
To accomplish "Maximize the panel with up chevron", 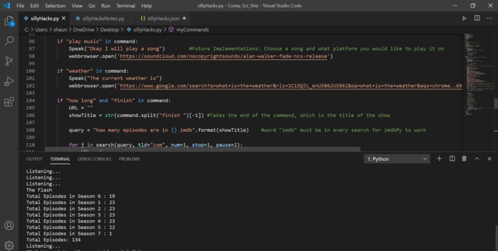I will [477, 158].
